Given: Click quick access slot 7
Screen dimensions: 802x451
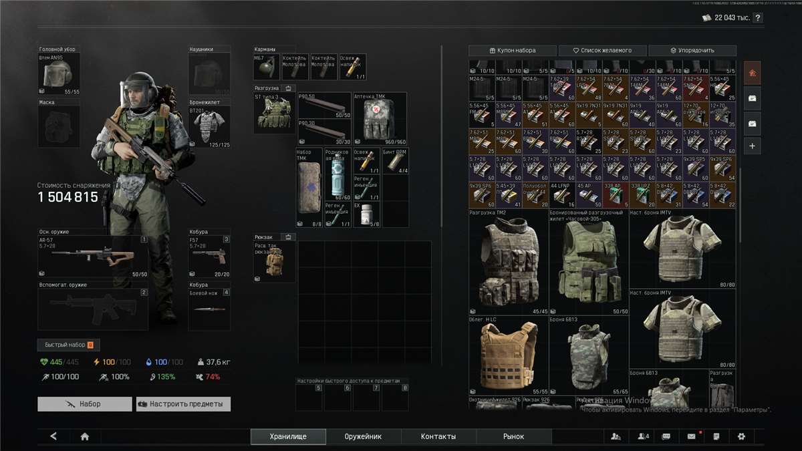Looking at the screenshot, I should click(366, 398).
